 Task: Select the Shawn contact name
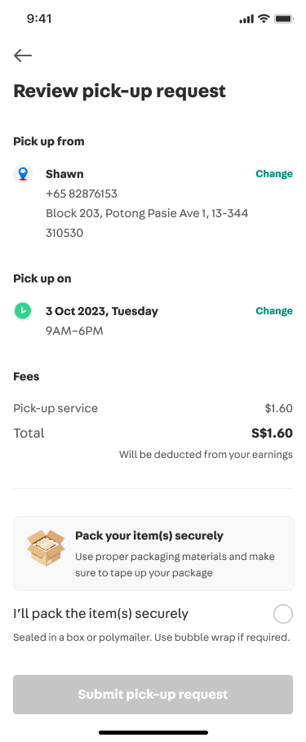[x=64, y=174]
